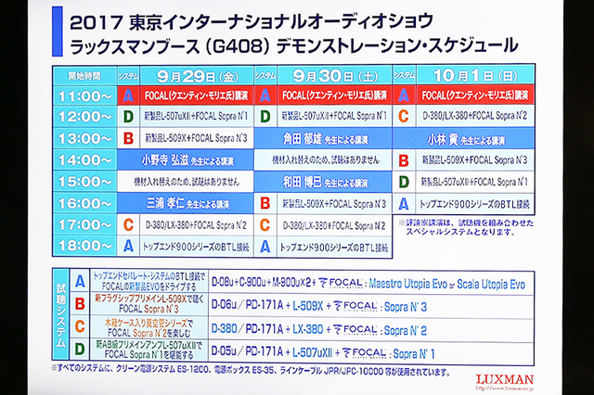Click '新製品L-507uXII+FOCAL Sopra N°1' under 10月1日

474,182
